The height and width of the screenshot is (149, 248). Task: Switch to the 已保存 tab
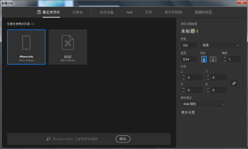pos(77,12)
